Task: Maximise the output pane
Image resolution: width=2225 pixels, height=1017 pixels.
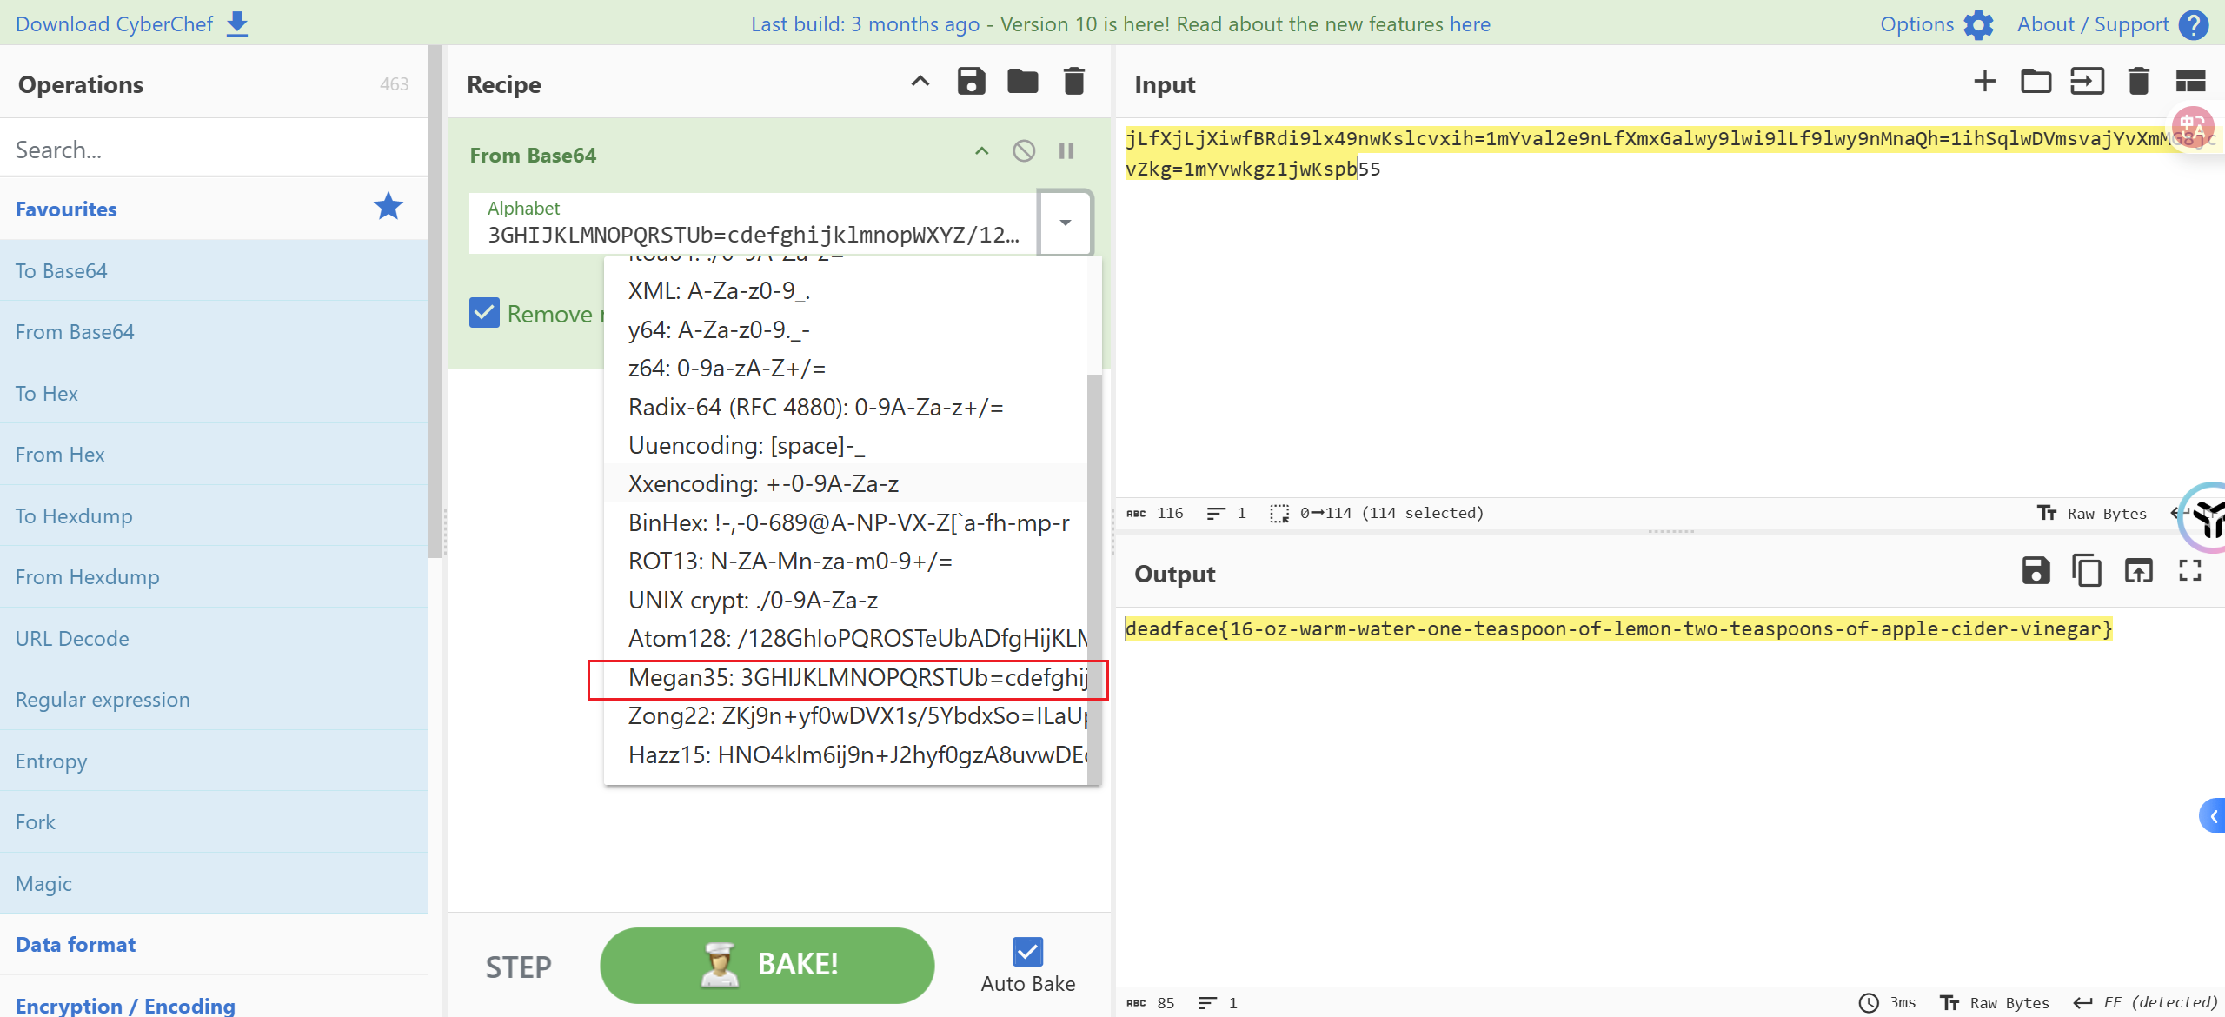Action: [2189, 571]
